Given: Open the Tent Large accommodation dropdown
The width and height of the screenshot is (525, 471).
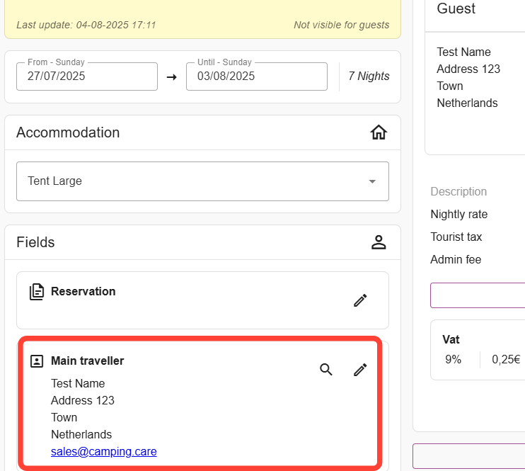Looking at the screenshot, I should pos(202,181).
